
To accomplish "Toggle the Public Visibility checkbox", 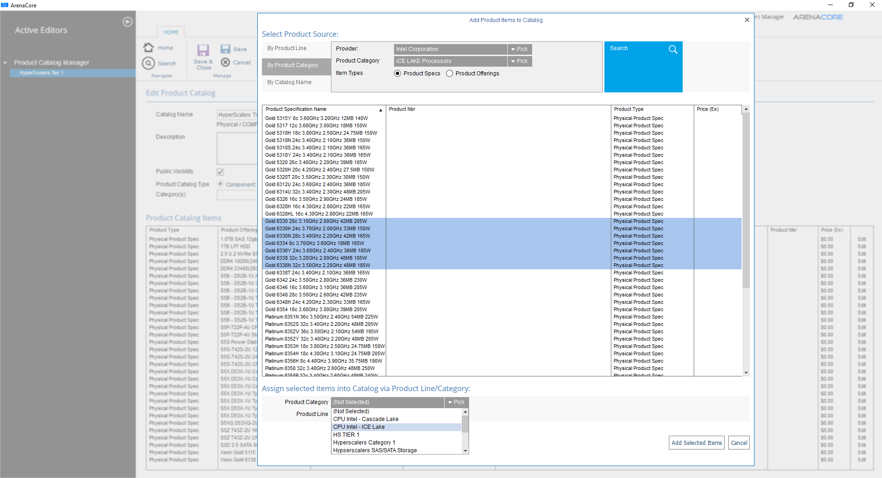I will point(220,172).
